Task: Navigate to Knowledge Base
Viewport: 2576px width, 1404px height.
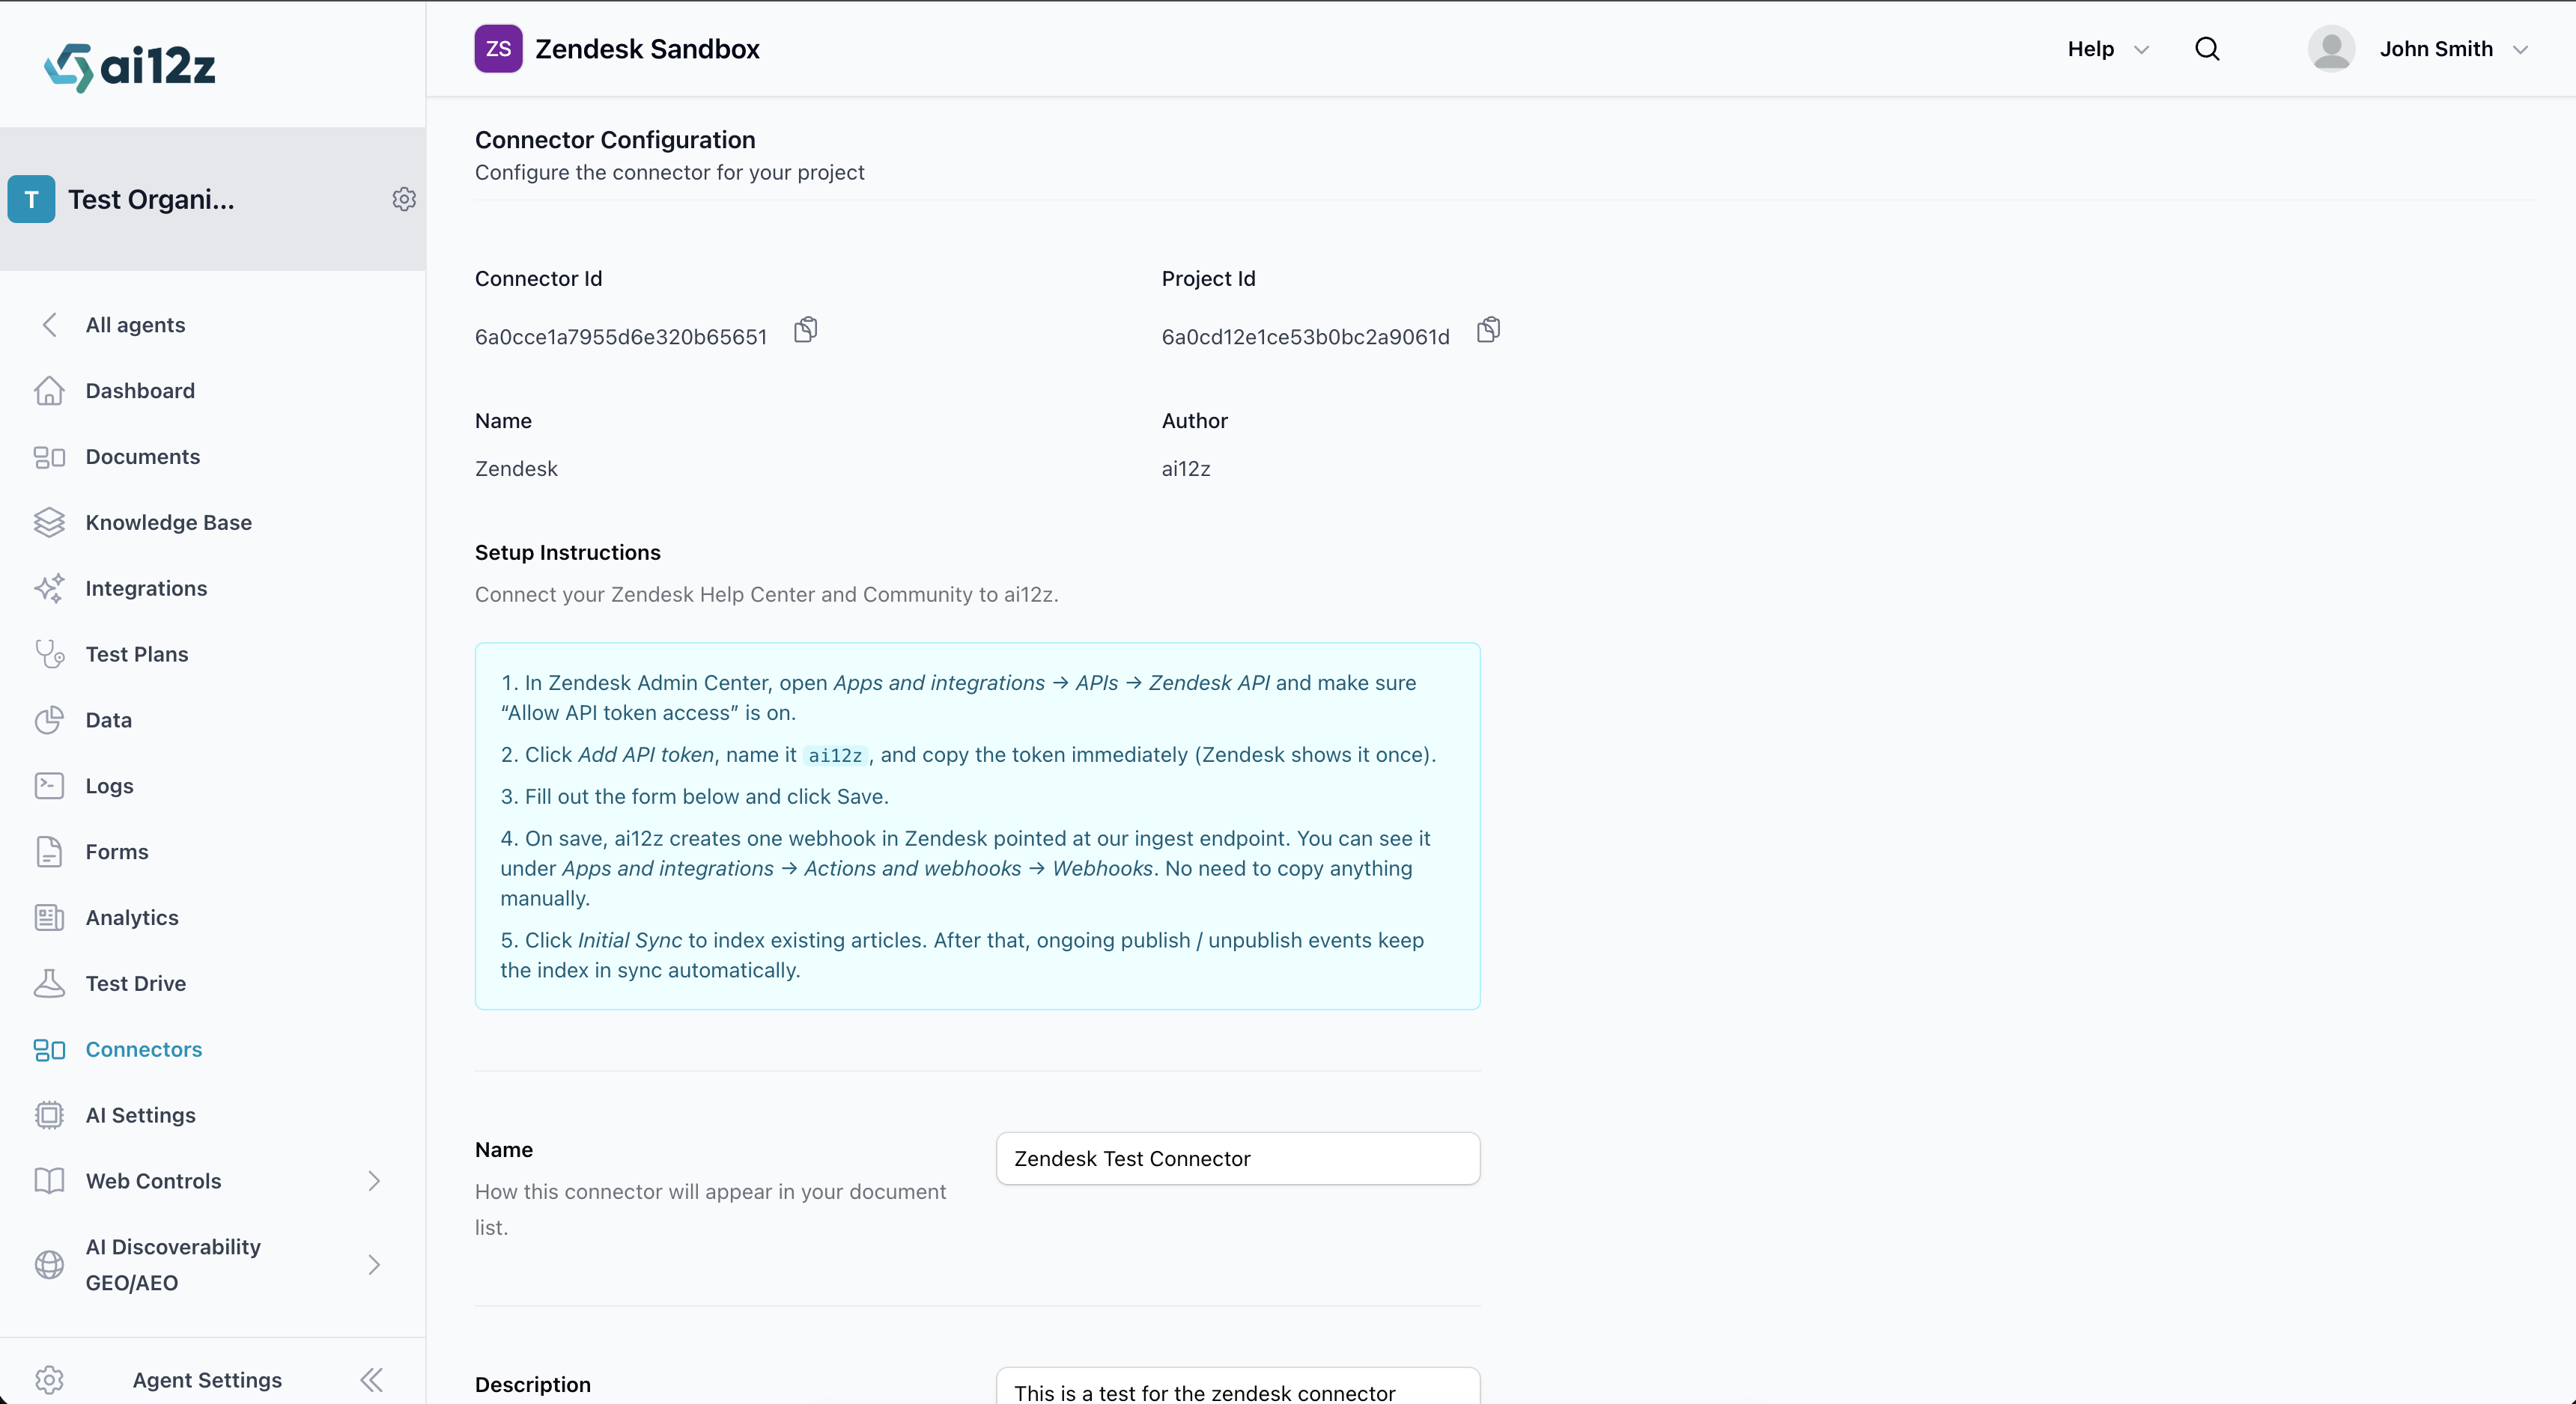Action: (x=169, y=522)
